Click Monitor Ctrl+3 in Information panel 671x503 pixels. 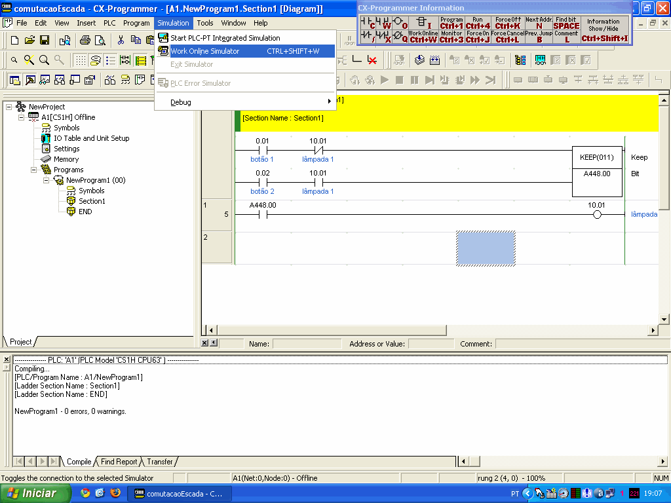451,37
